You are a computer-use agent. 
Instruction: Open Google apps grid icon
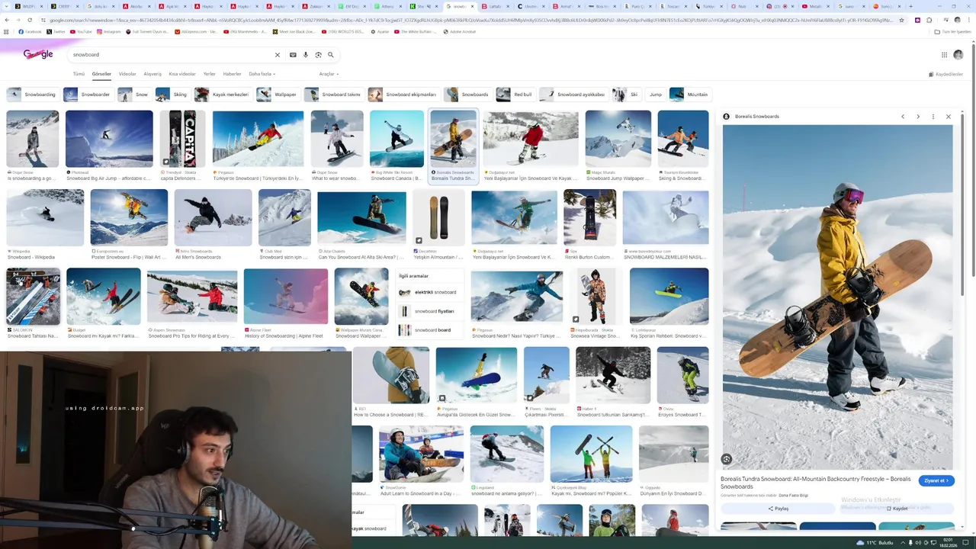click(x=944, y=55)
